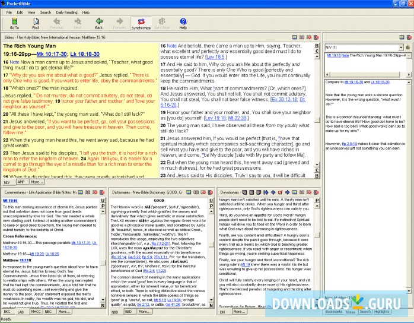Image resolution: width=414 pixels, height=323 pixels.
Task: Open the Help toolbar icon
Action: (183, 23)
